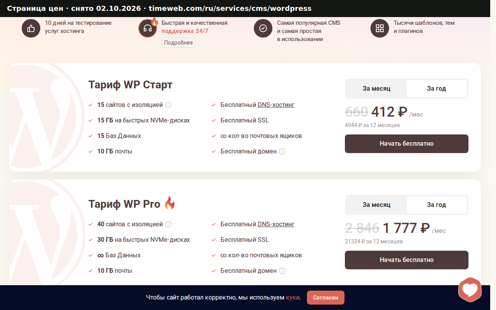The image size is (496, 310).
Task: Click the crossed-out 2 846 old price
Action: 362,228
